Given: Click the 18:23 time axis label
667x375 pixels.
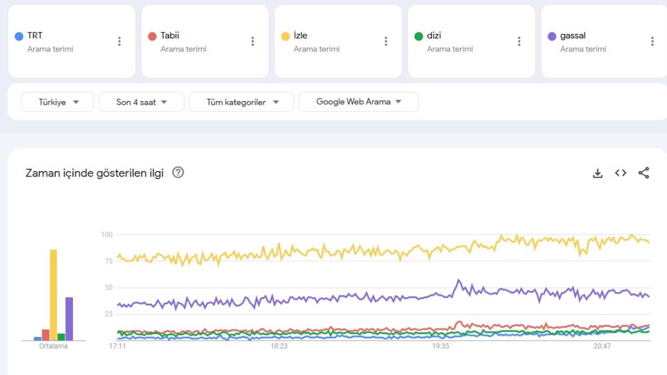Looking at the screenshot, I should (279, 346).
